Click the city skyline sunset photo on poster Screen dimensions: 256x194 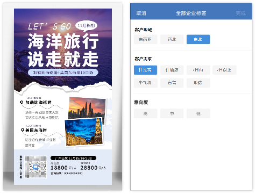coord(87,109)
